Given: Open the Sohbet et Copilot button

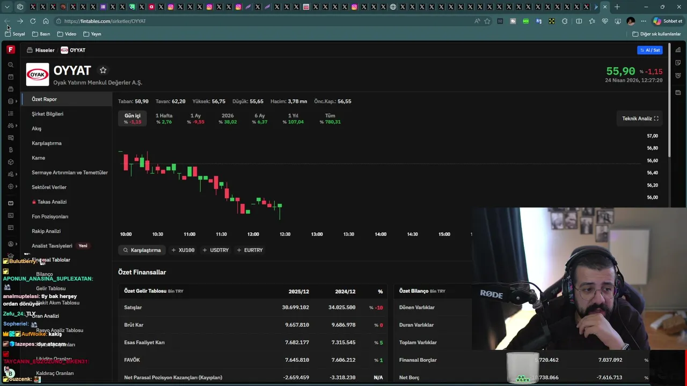Looking at the screenshot, I should pos(668,21).
